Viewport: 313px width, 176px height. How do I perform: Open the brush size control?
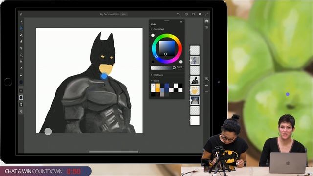click(21, 91)
